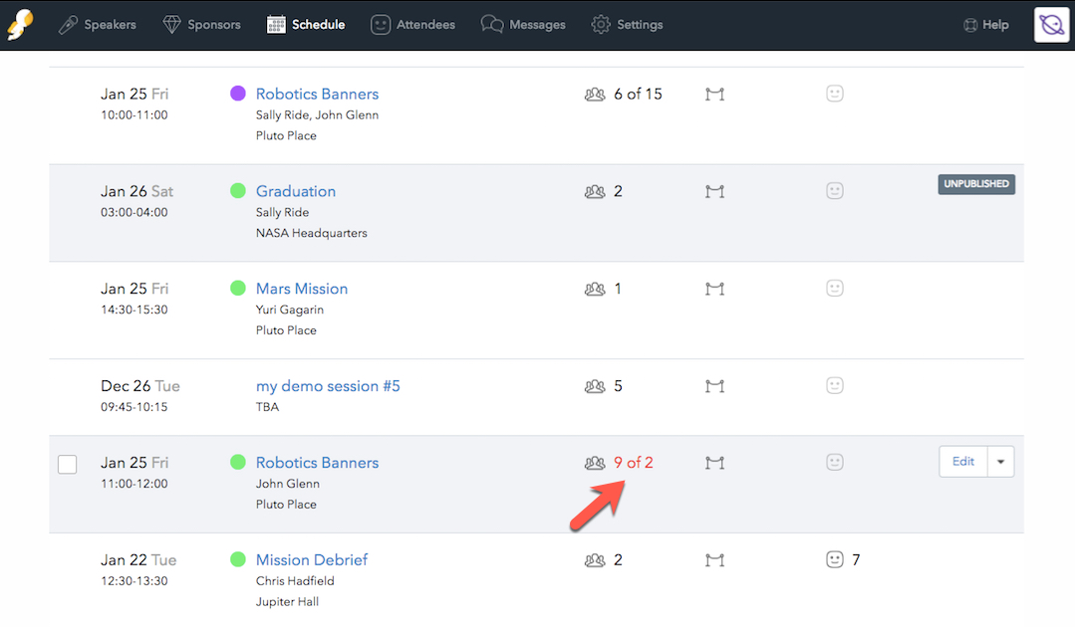Click the diamond Sponsors icon
Screen dimensions: 1075x627
[x=171, y=25]
